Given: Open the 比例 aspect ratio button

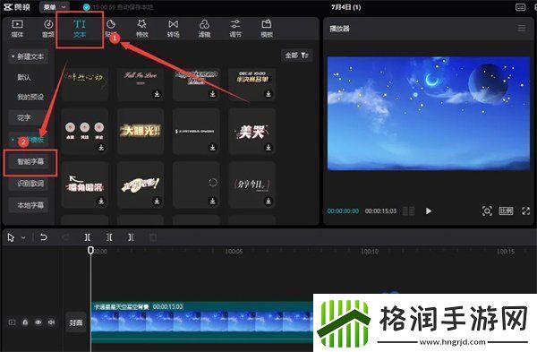Looking at the screenshot, I should [506, 210].
